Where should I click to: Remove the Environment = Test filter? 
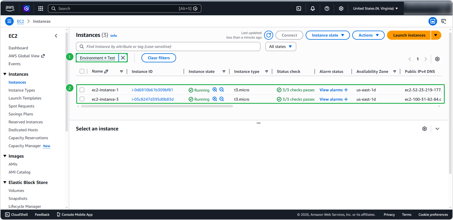[123, 58]
